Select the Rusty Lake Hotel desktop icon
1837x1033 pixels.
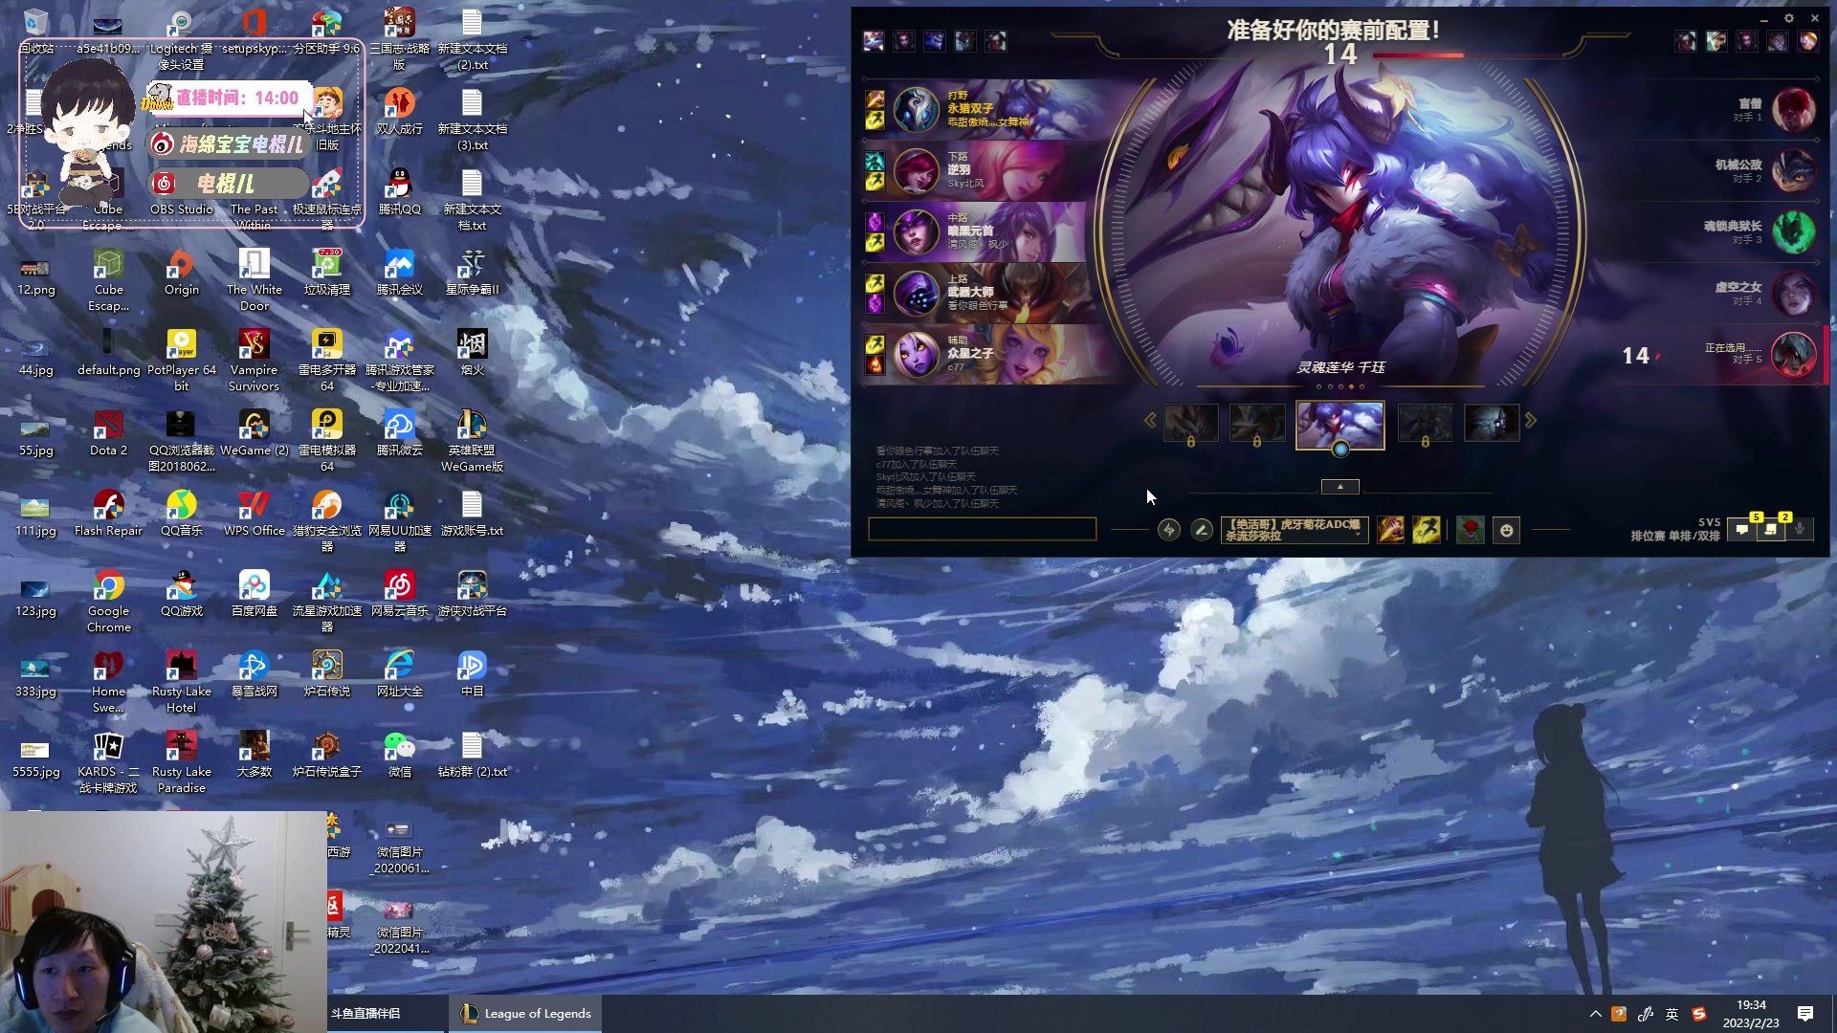click(182, 681)
